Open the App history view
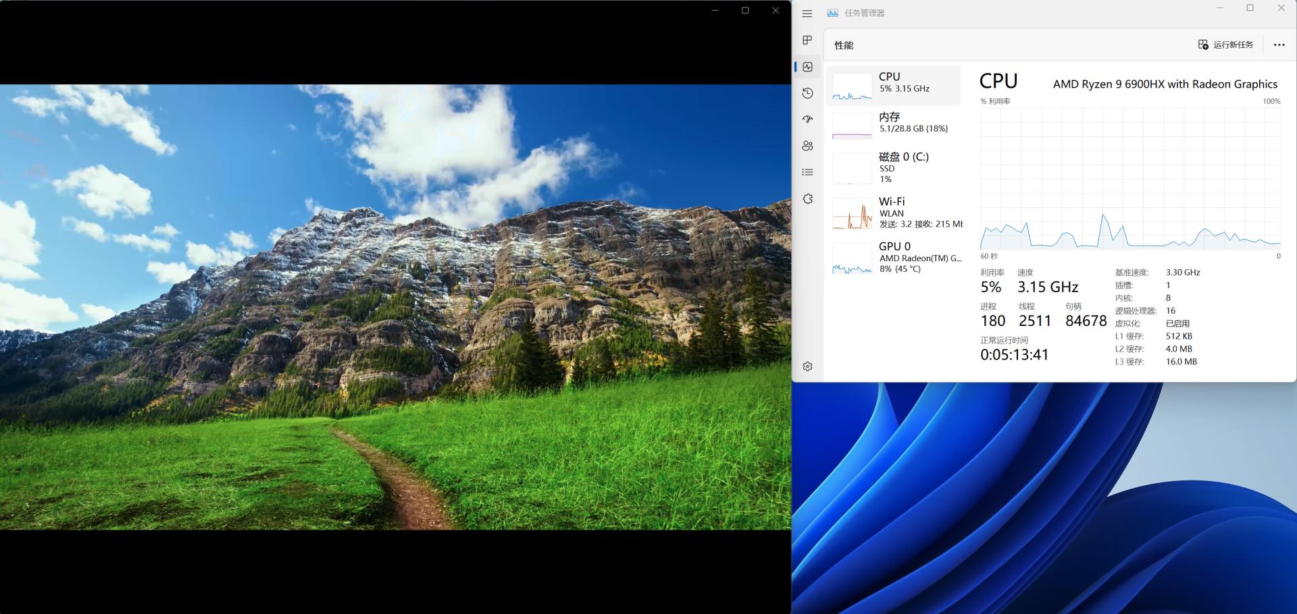Screen dimensions: 1297x614 click(x=807, y=93)
